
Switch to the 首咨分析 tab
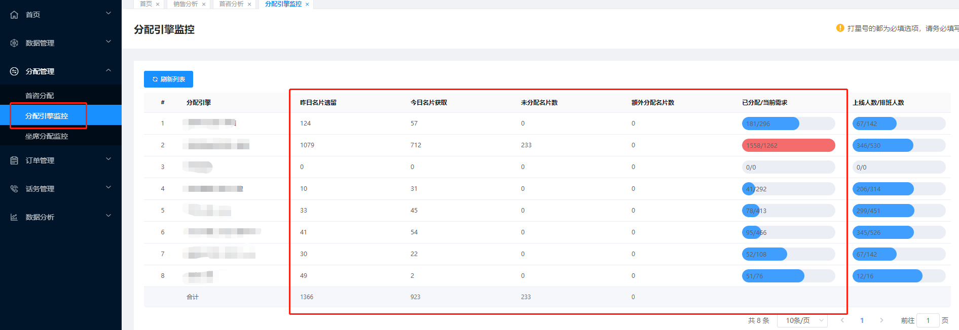click(x=231, y=4)
